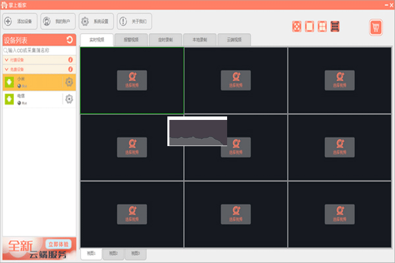Select the single-window view layout icon
Viewport: 395px width, 263px height.
pyautogui.click(x=310, y=26)
